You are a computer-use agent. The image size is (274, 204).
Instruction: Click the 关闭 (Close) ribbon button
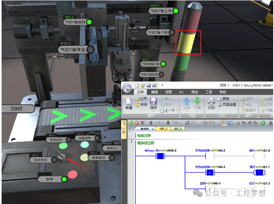[x=141, y=105]
